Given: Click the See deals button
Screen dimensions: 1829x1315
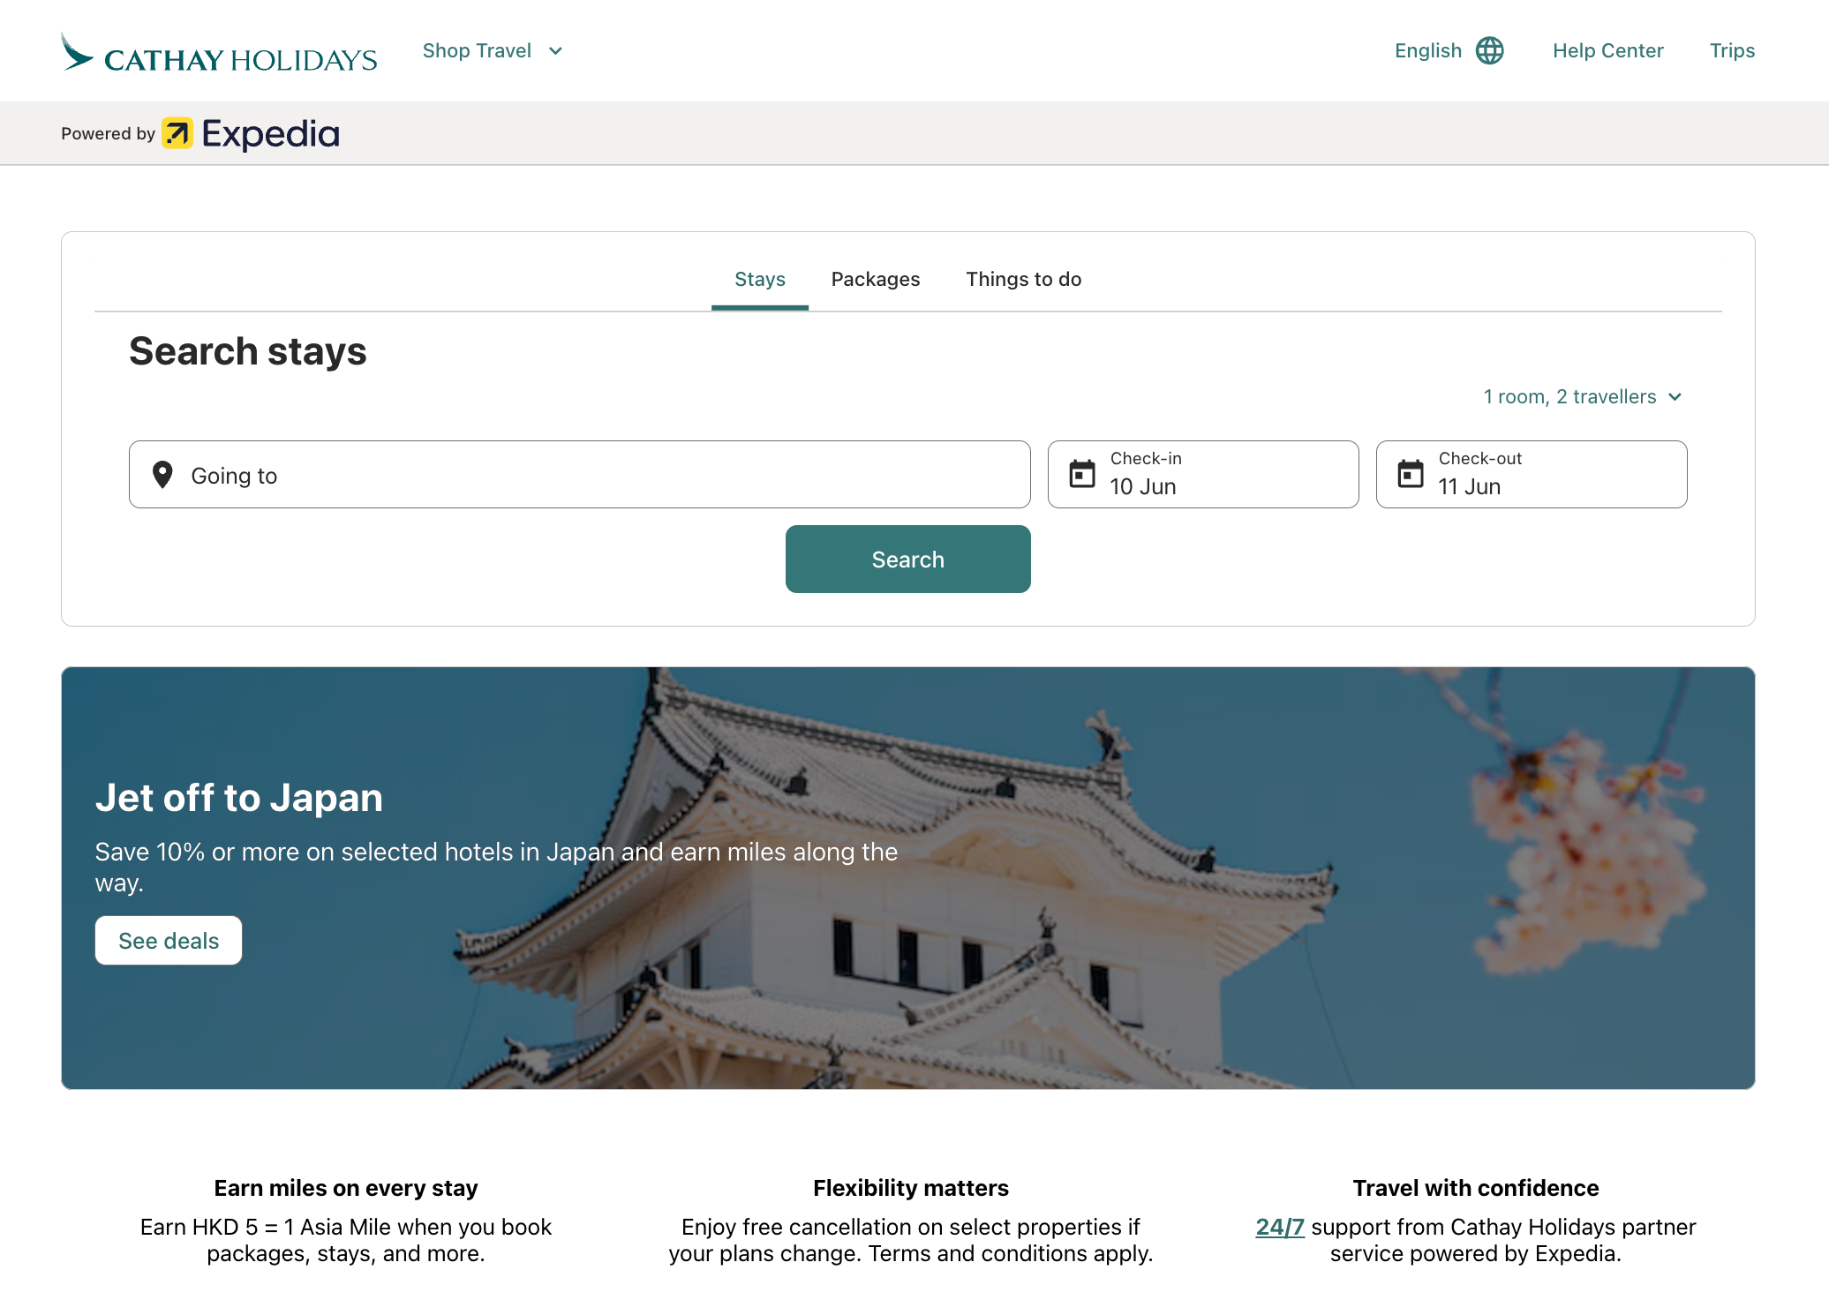Looking at the screenshot, I should point(169,941).
